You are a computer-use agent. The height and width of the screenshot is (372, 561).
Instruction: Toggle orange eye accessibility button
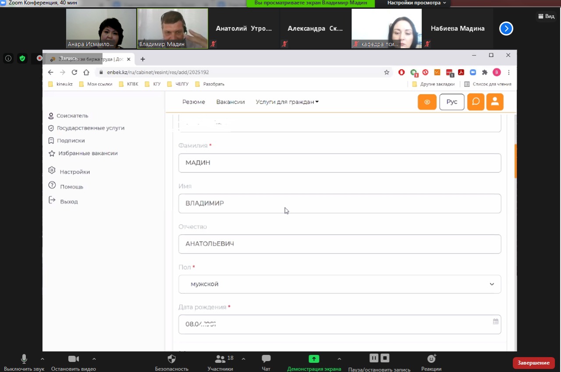coord(427,102)
